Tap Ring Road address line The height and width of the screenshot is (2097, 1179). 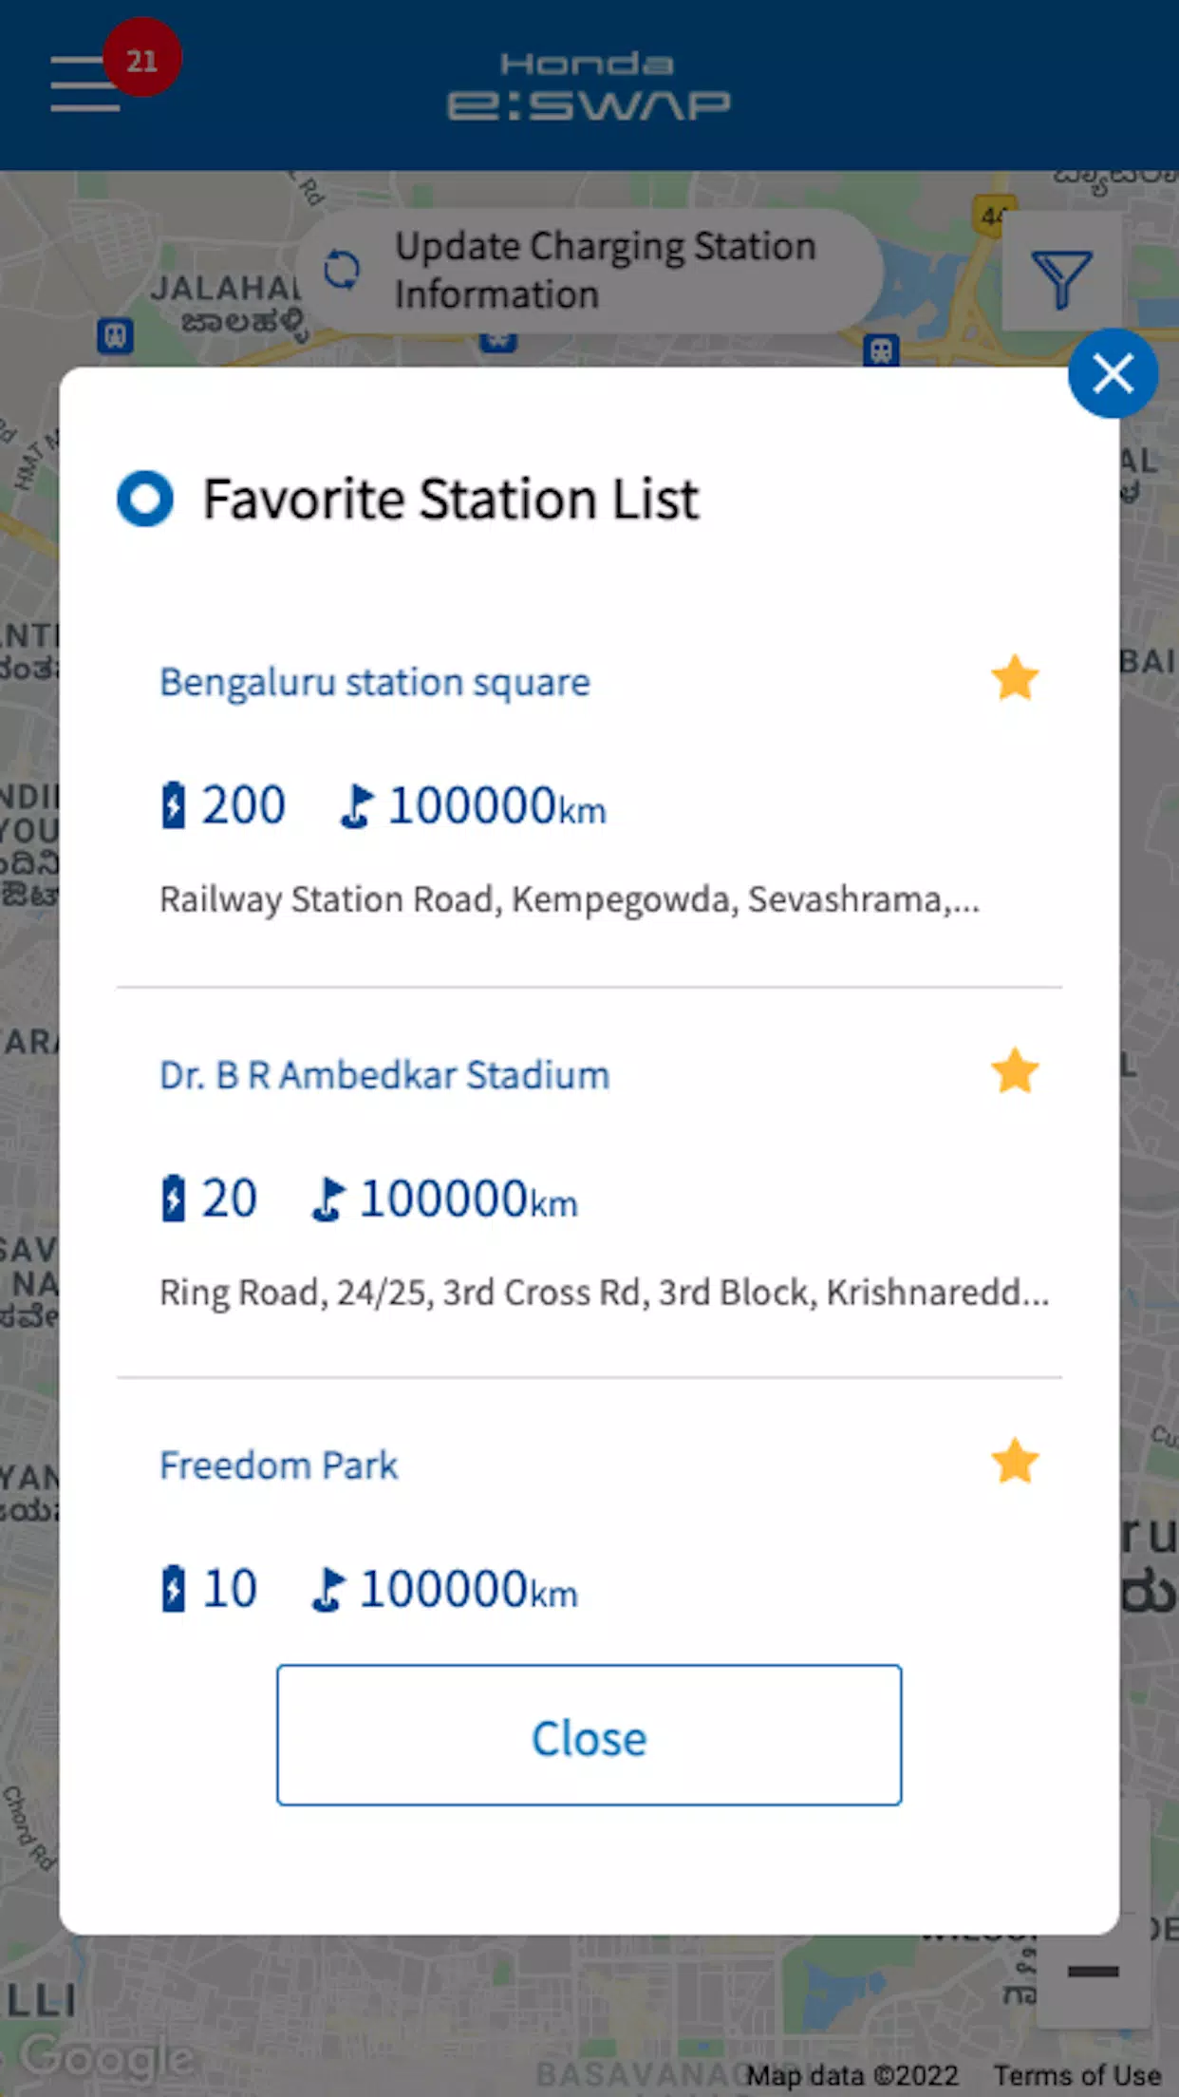604,1293
